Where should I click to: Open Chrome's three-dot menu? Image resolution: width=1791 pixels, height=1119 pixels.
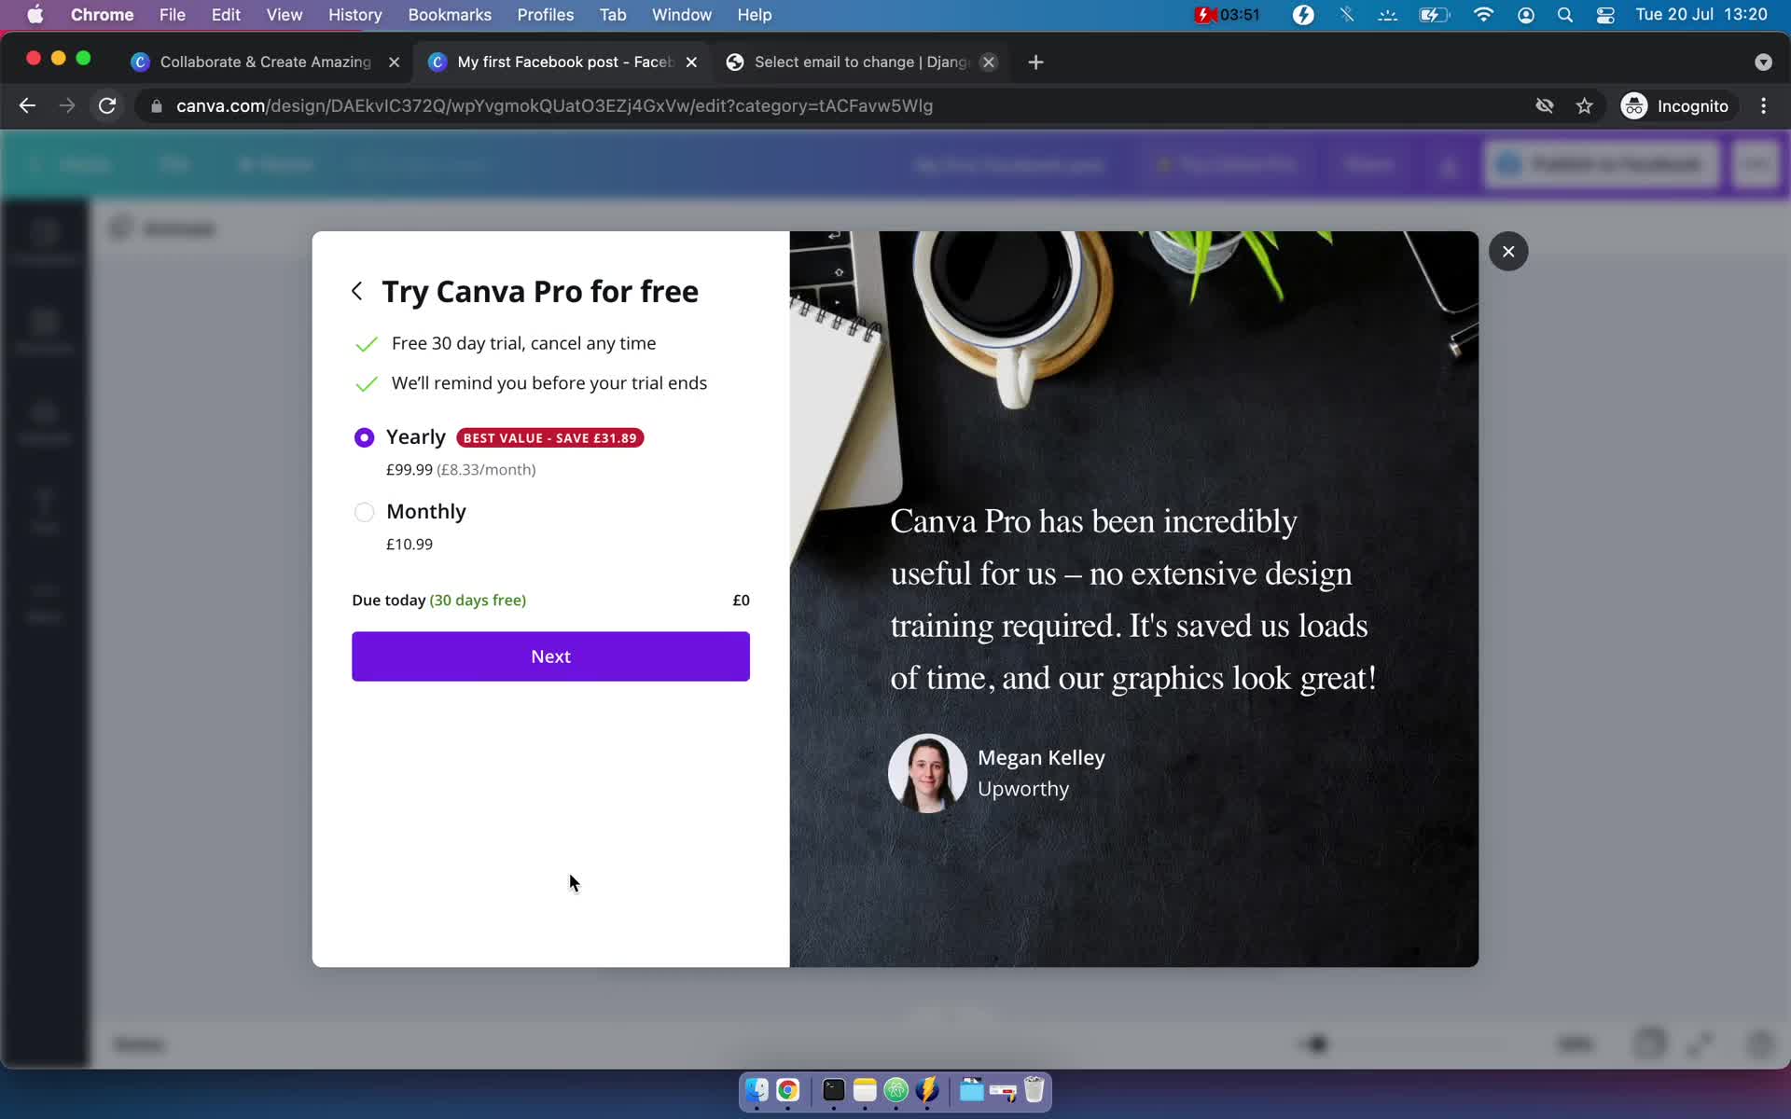pyautogui.click(x=1763, y=106)
